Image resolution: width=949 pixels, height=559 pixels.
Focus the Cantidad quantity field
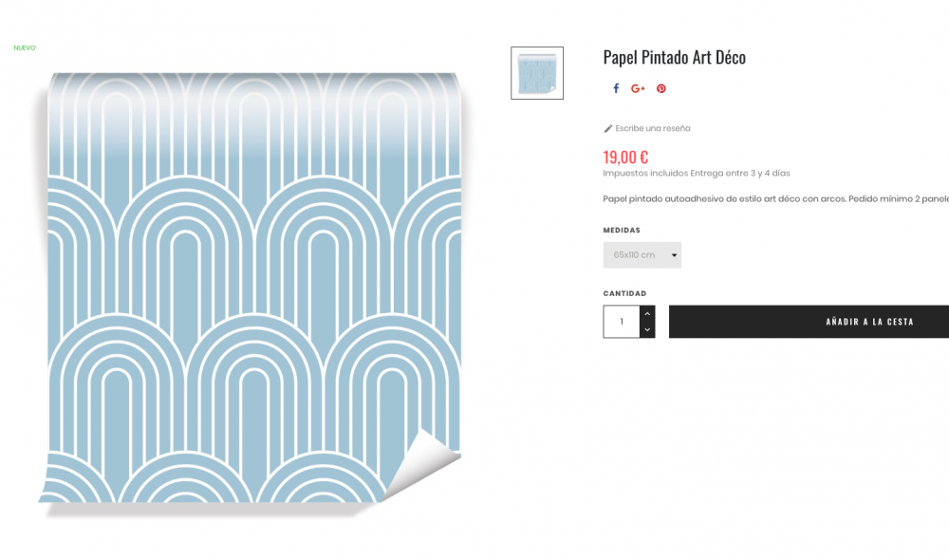click(x=622, y=322)
